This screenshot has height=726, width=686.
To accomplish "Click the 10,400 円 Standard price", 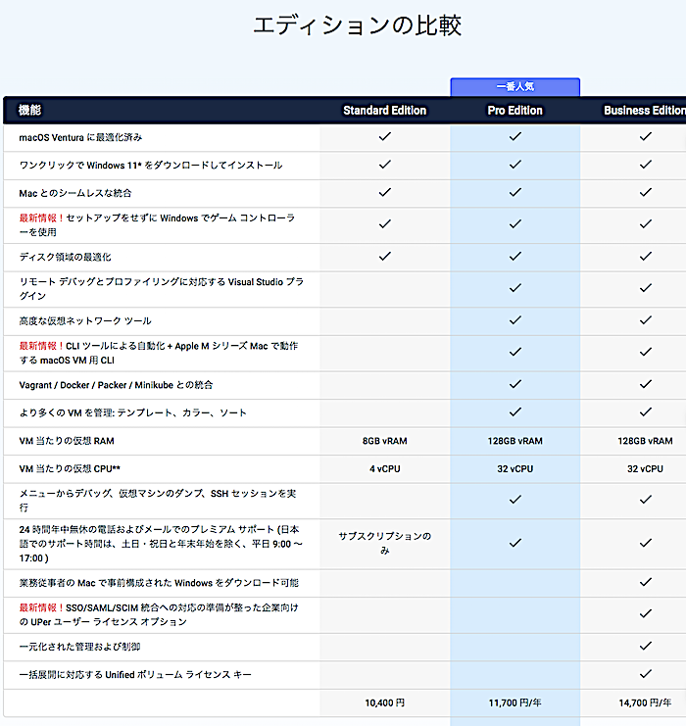I will [x=385, y=702].
